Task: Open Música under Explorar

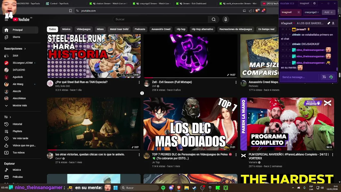Action: [x=20, y=170]
